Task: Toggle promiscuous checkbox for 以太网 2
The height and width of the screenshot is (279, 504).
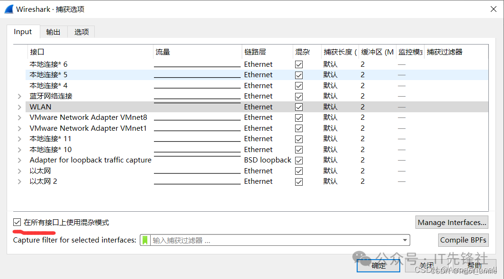Action: point(299,181)
